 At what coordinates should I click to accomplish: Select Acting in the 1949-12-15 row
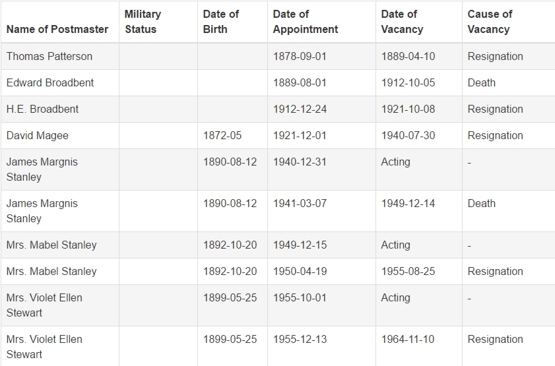[396, 245]
